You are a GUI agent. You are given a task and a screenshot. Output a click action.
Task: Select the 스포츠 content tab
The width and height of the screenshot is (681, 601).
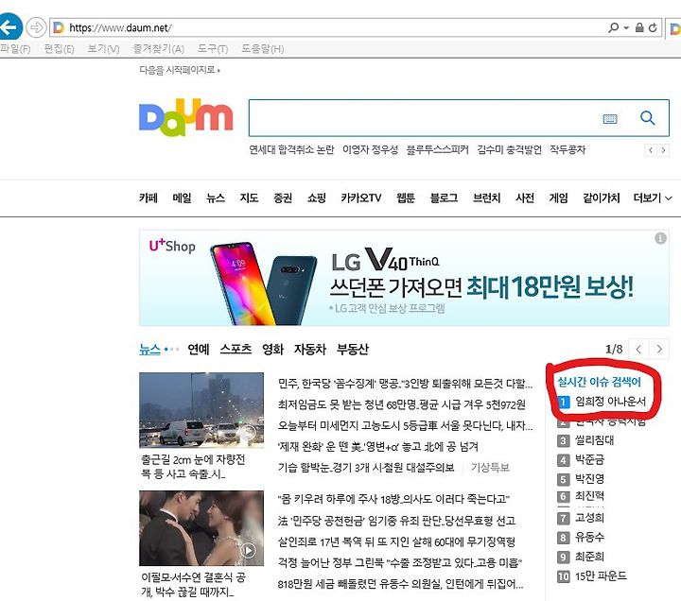click(x=236, y=349)
